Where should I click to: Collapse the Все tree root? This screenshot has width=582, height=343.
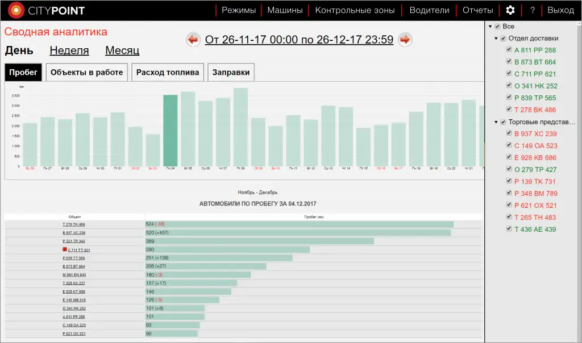pyautogui.click(x=490, y=27)
